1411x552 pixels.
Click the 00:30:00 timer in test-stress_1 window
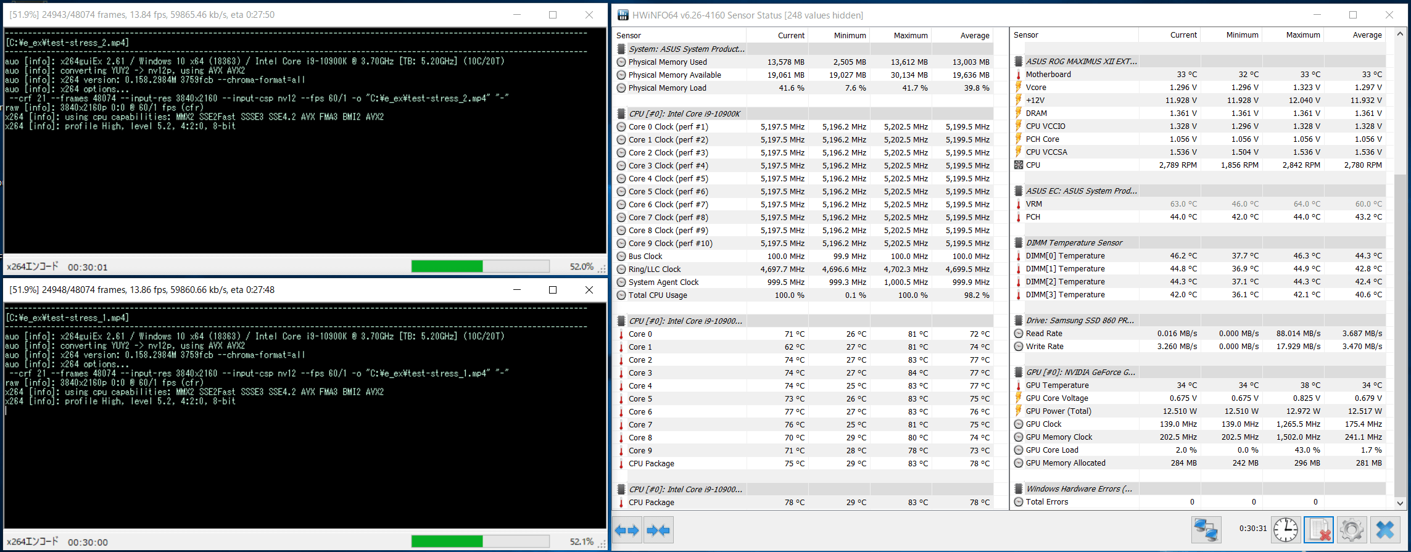[88, 542]
